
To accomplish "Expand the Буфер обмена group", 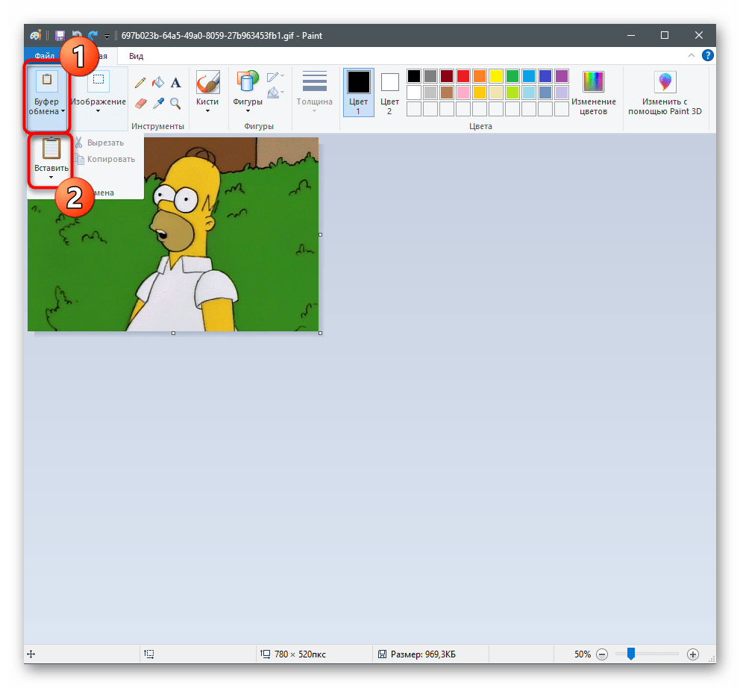I will point(46,93).
